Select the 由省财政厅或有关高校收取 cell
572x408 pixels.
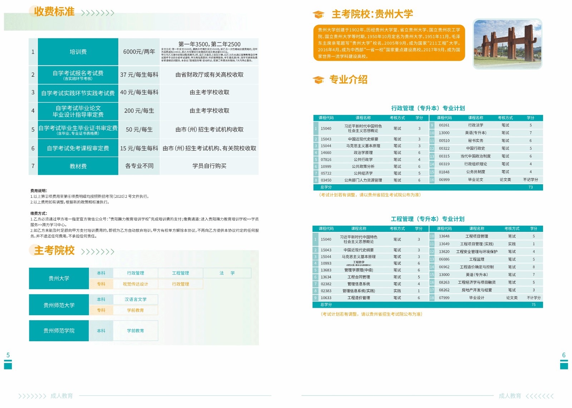pos(209,75)
